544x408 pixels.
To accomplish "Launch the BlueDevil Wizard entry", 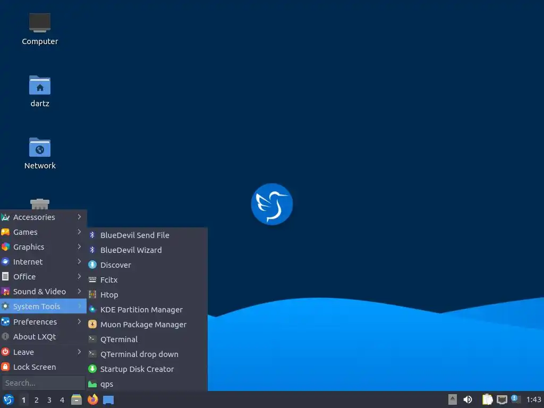I will [x=147, y=250].
